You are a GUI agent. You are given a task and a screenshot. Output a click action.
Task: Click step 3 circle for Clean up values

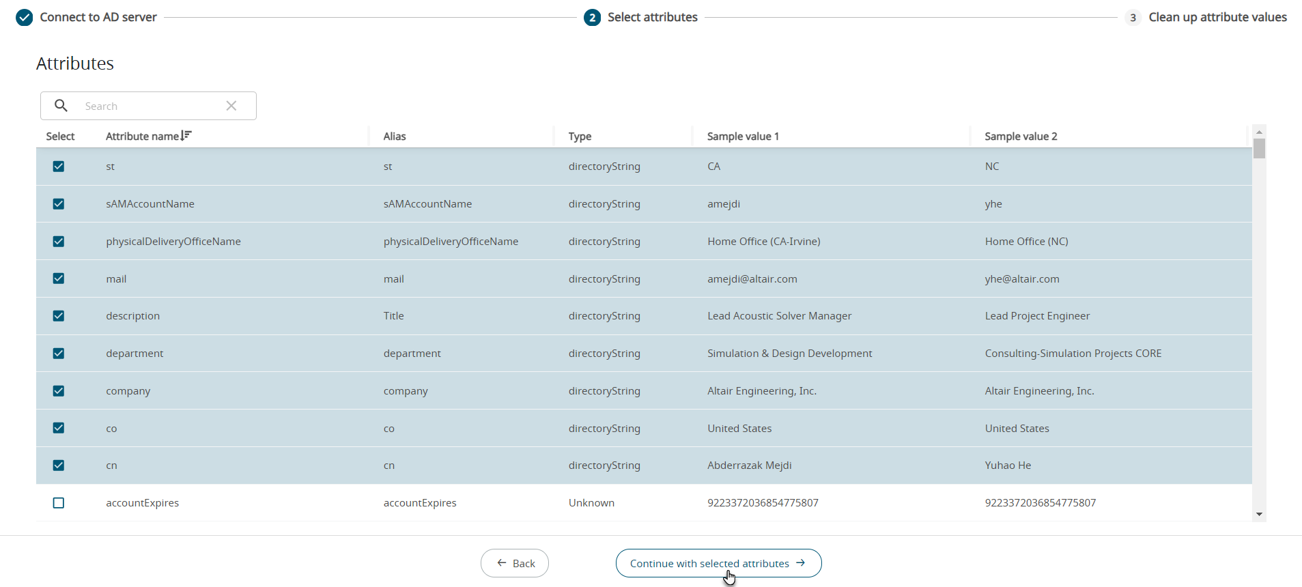coord(1133,18)
